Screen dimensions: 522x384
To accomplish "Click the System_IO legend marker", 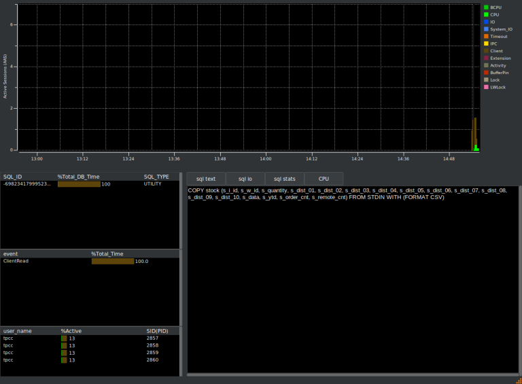I will pos(486,29).
